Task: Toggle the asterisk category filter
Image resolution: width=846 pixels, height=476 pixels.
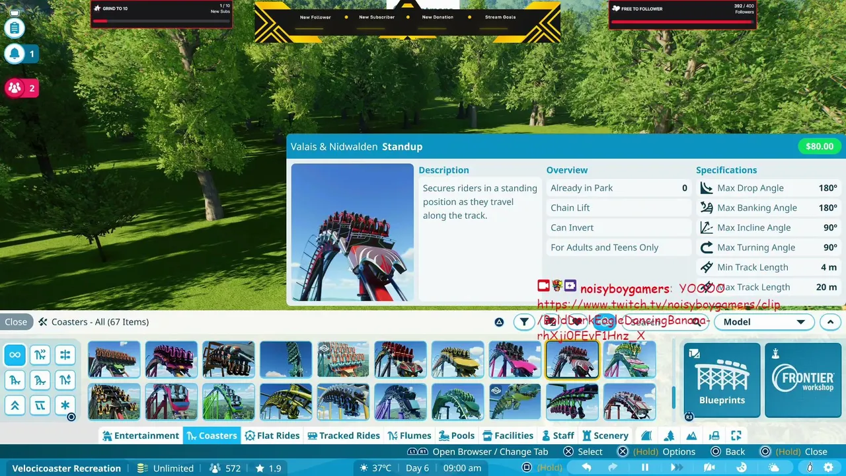Action: [65, 405]
